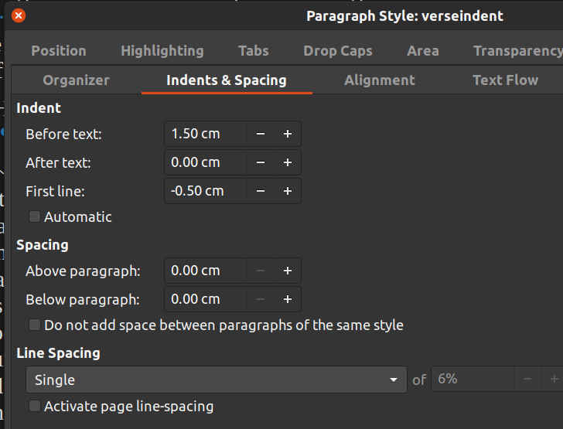Open the Line Spacing dropdown
This screenshot has height=429, width=563.
click(216, 380)
